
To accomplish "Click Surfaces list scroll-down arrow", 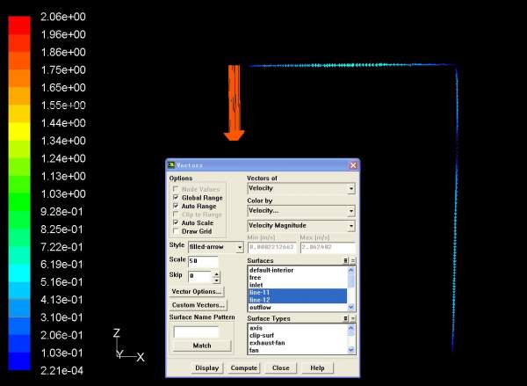I will coord(350,307).
